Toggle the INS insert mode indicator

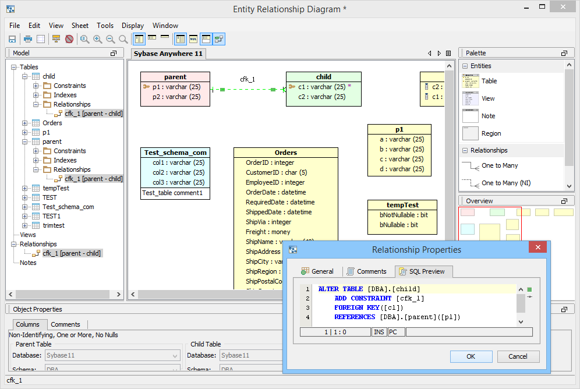(x=379, y=332)
